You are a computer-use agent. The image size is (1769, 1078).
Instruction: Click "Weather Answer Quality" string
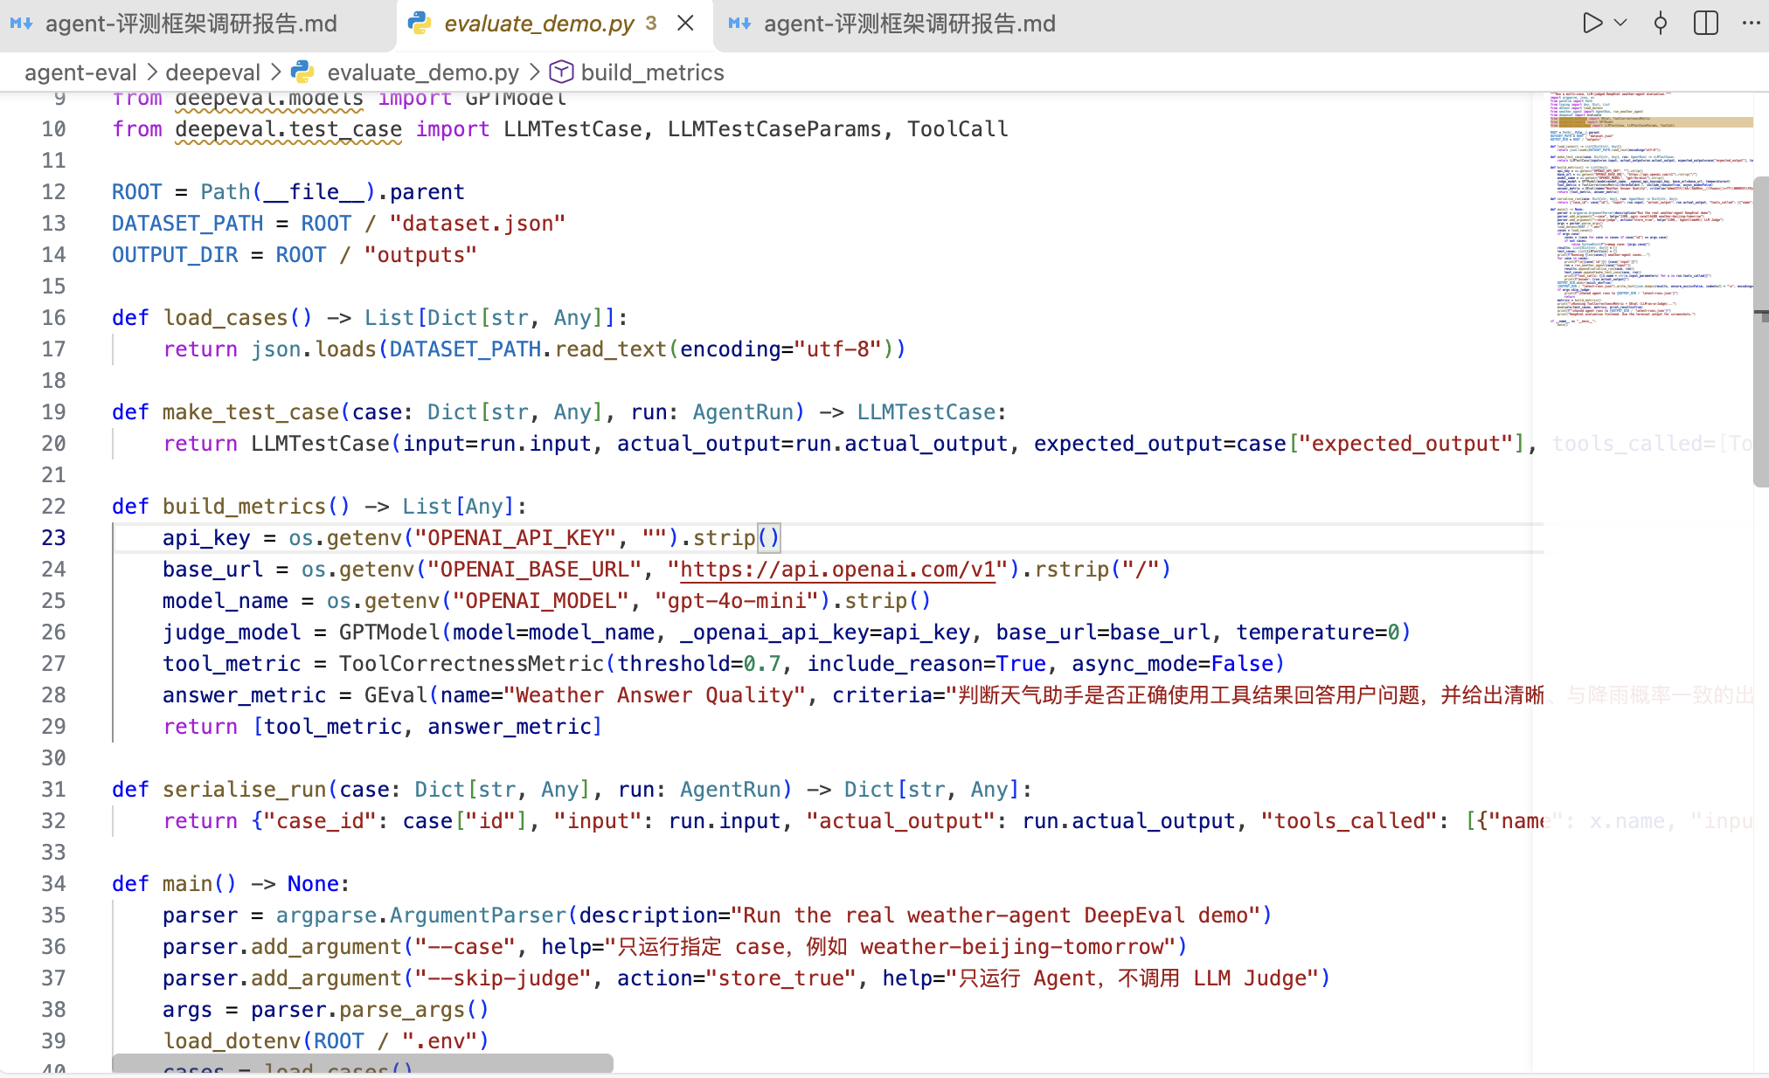[655, 695]
